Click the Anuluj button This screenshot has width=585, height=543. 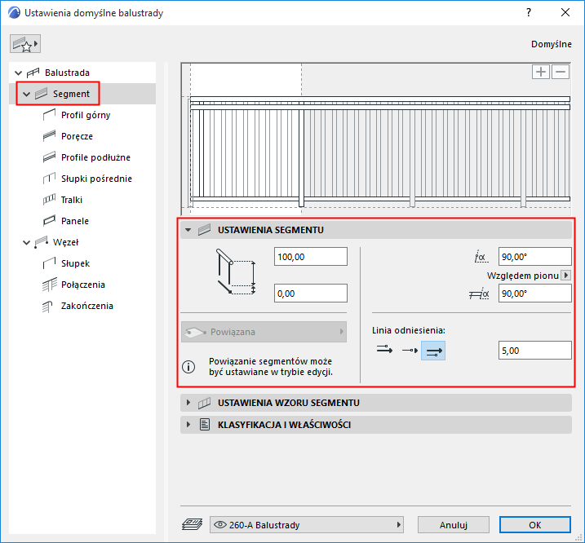click(454, 525)
